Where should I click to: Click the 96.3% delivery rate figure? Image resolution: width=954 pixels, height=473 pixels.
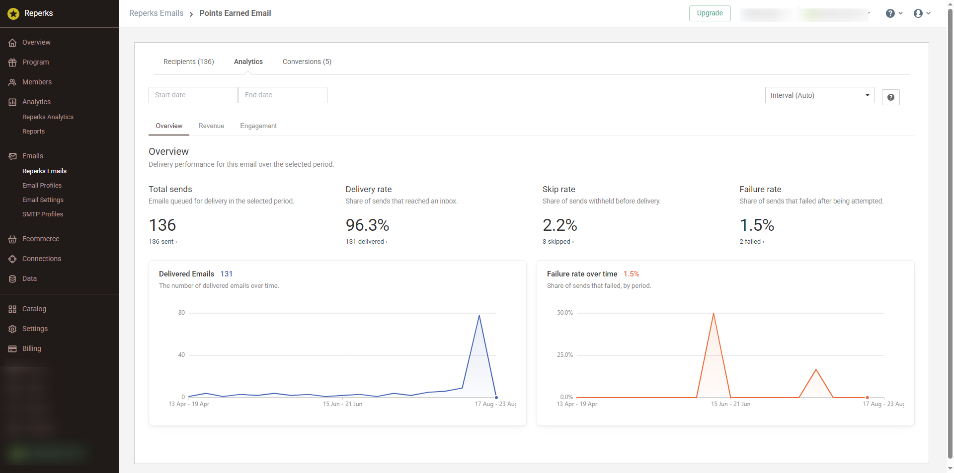(367, 225)
